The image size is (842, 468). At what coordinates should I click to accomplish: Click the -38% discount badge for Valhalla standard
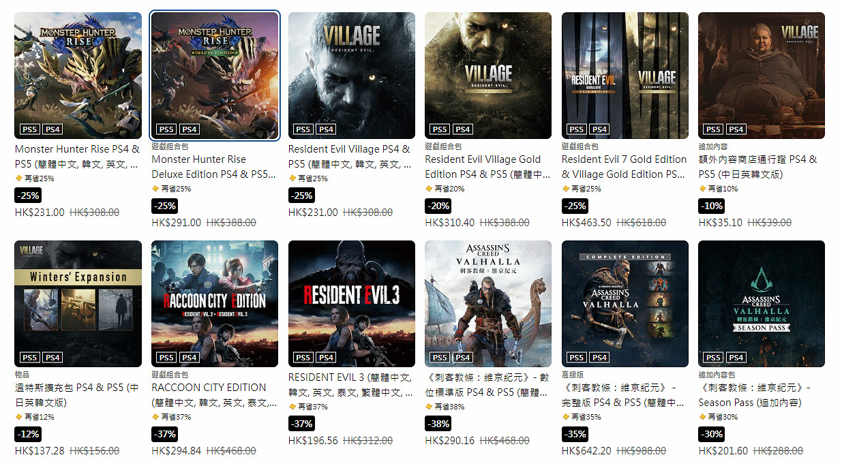(x=438, y=424)
